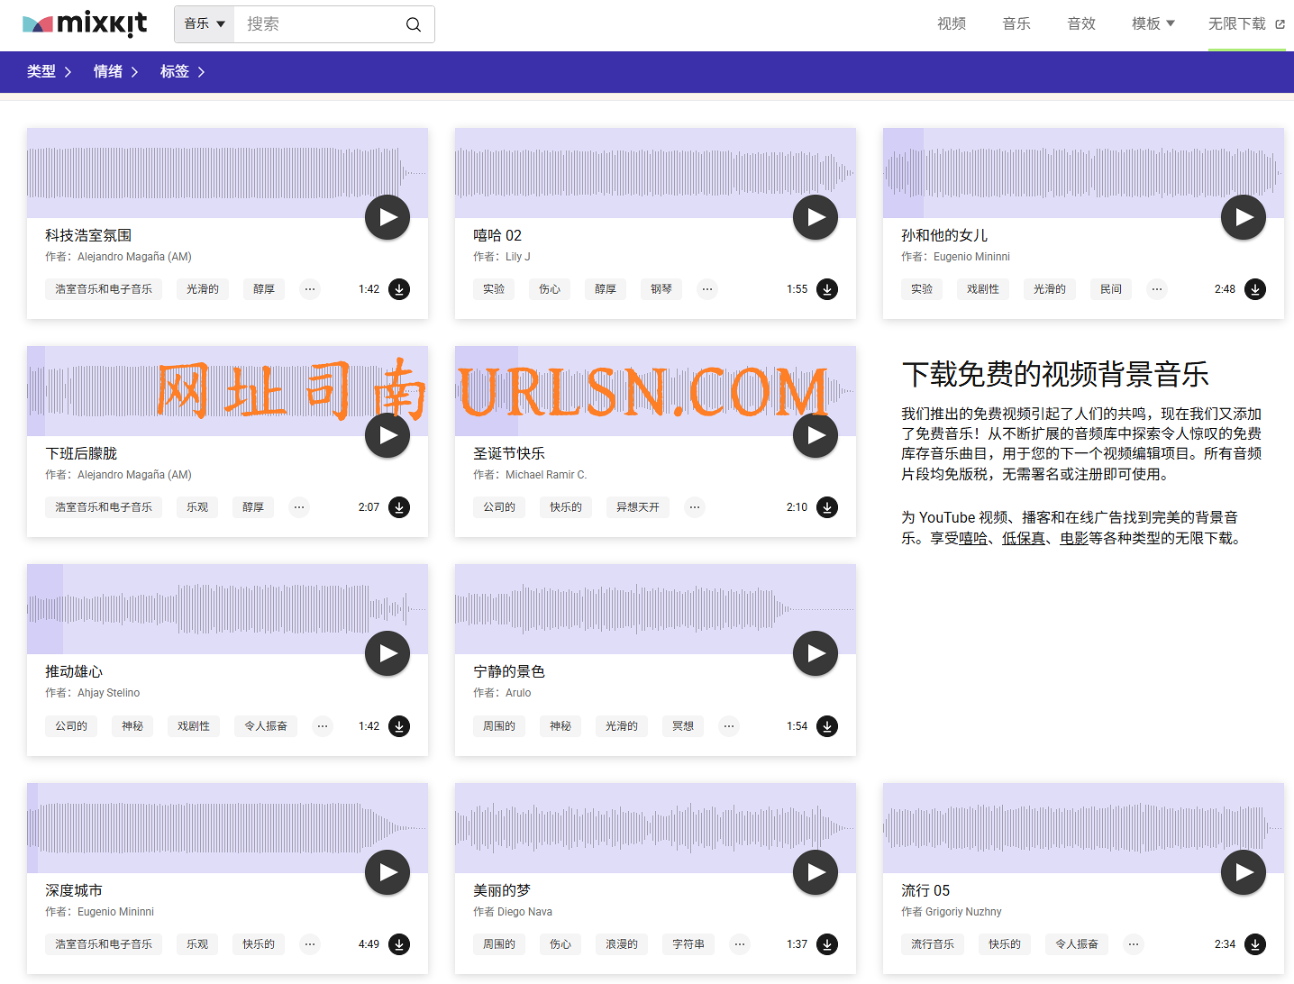Play the track 美丽的梦
Viewport: 1294px width, 984px height.
[815, 872]
